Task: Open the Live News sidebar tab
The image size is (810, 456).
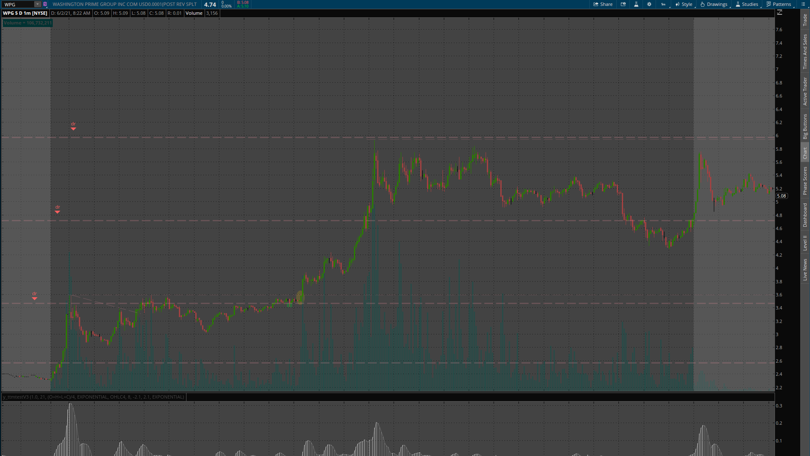Action: tap(805, 270)
